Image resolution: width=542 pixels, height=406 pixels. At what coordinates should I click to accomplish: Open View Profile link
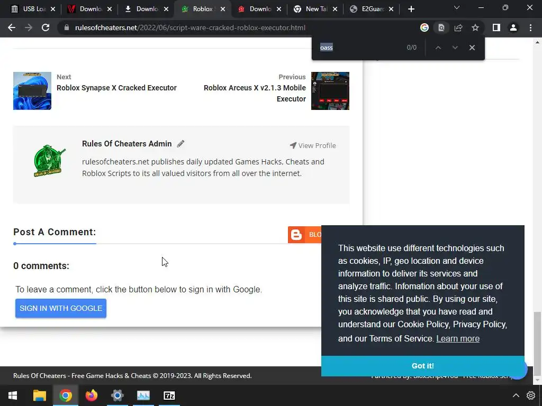(x=313, y=145)
